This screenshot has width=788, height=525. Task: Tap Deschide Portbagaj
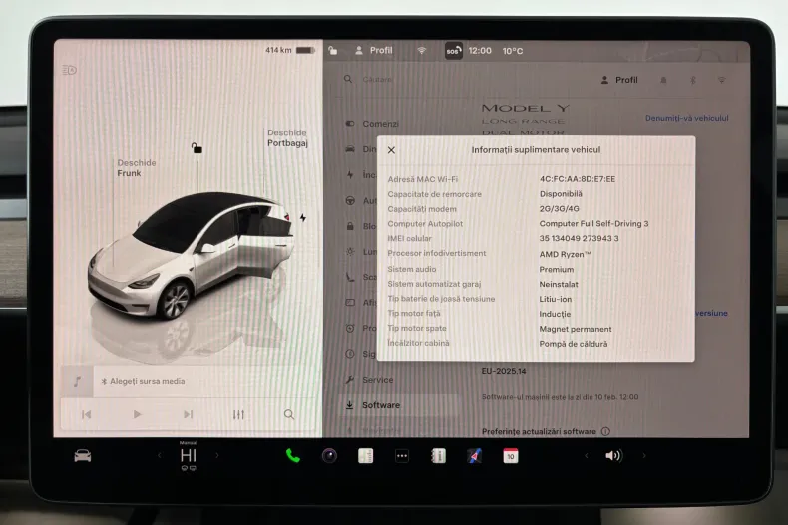coord(287,138)
